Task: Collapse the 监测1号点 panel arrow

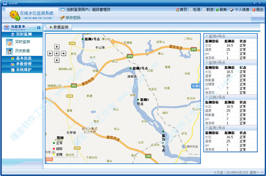Action: 207,127
